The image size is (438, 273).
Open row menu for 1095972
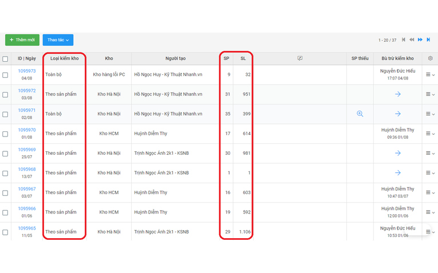pos(430,94)
